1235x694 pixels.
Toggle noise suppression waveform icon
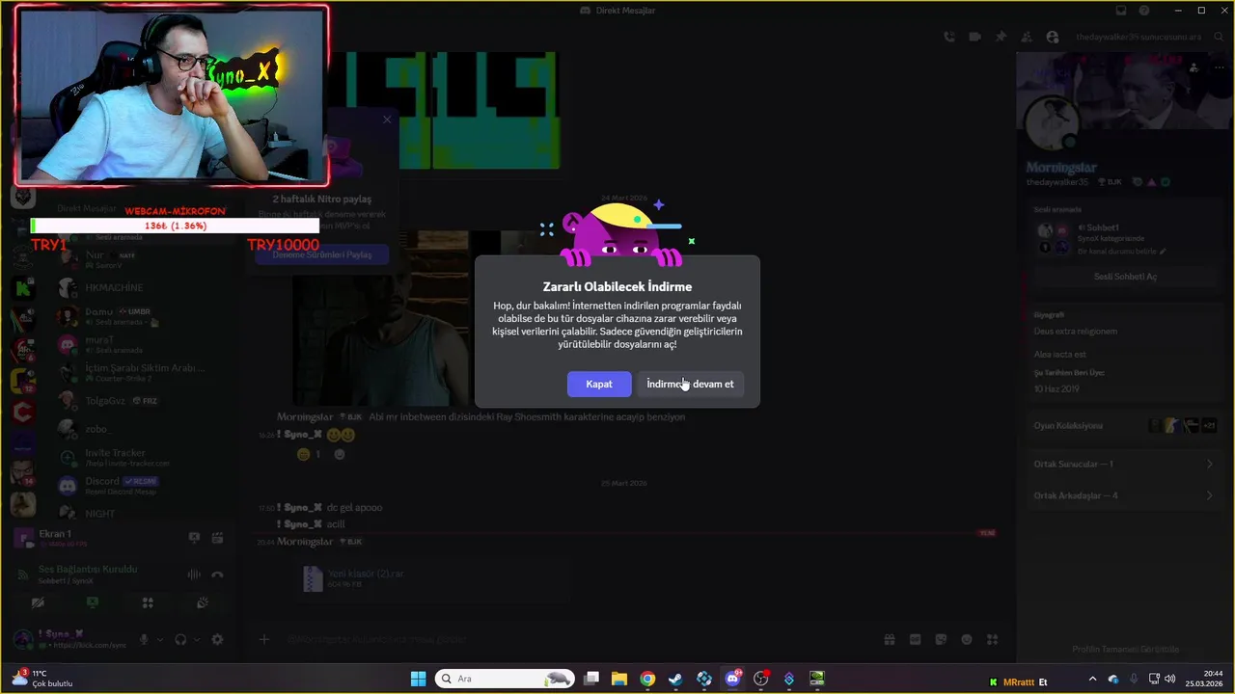click(x=194, y=574)
